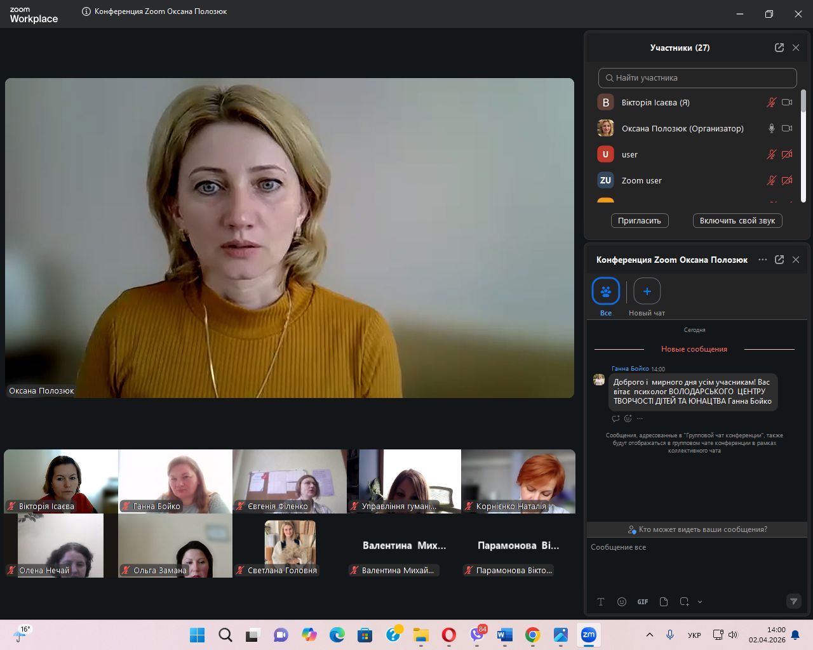Viewport: 813px width, 650px height.
Task: Pop out the Участники panel
Action: click(779, 48)
